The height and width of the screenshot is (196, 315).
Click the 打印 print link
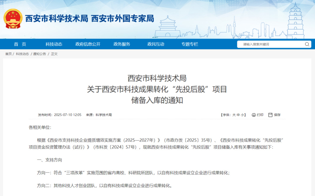coord(260,115)
